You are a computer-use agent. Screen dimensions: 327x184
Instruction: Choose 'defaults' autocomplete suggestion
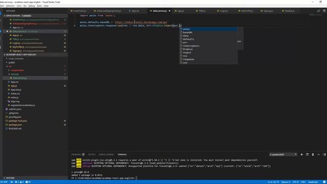(208, 39)
